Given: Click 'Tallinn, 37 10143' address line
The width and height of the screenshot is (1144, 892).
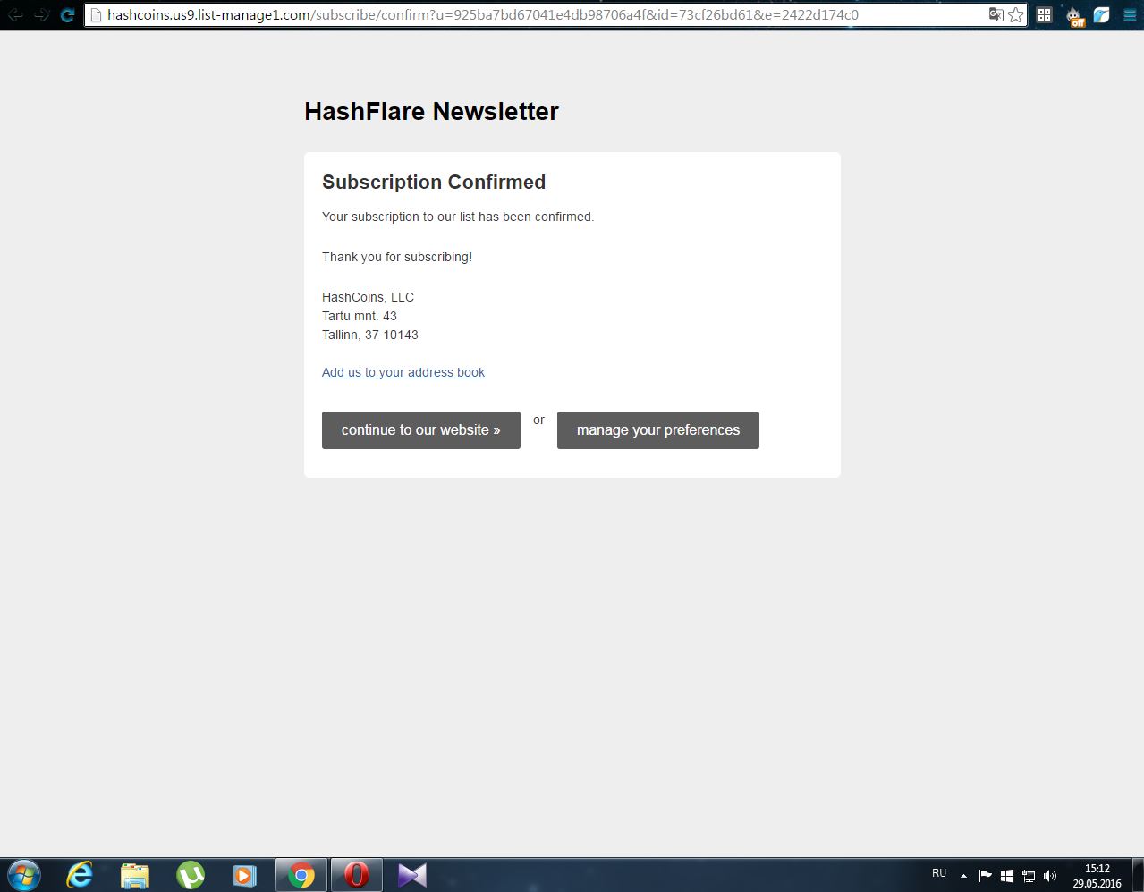Looking at the screenshot, I should (x=370, y=335).
